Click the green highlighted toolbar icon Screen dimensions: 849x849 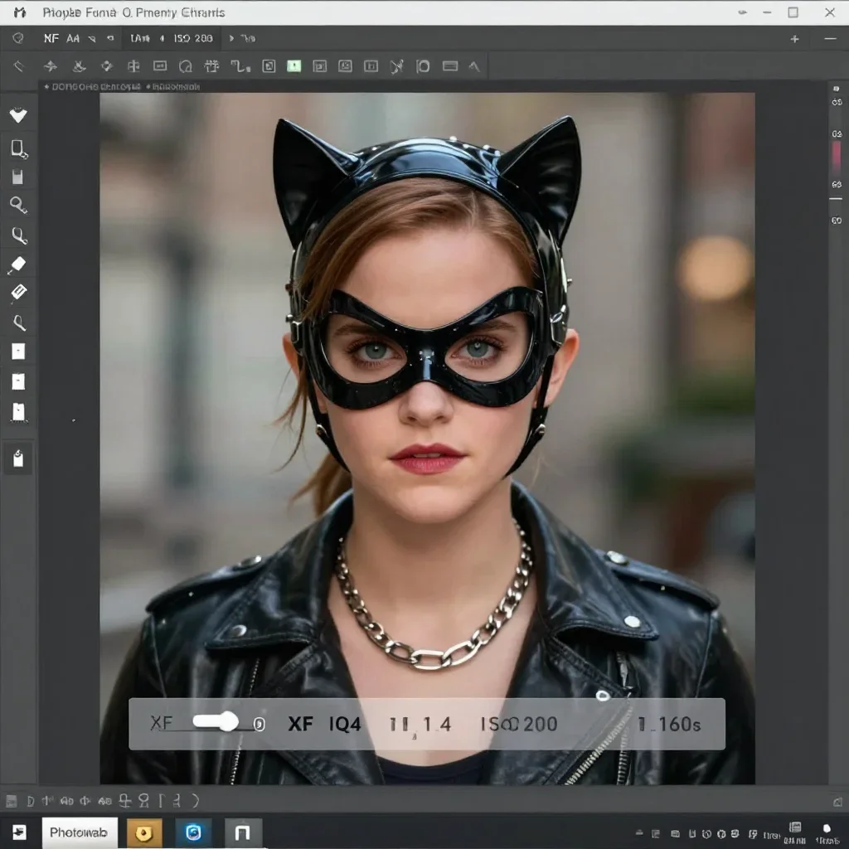(x=294, y=66)
